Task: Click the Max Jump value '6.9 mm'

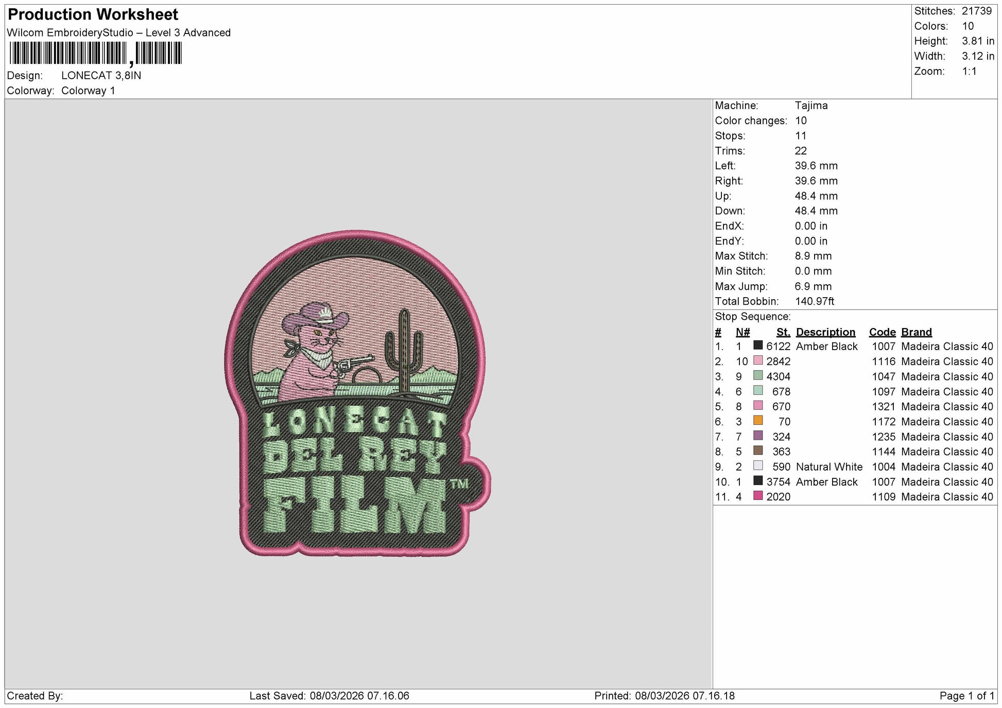Action: pos(813,286)
